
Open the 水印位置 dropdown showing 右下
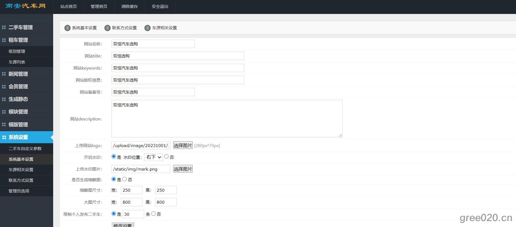153,157
